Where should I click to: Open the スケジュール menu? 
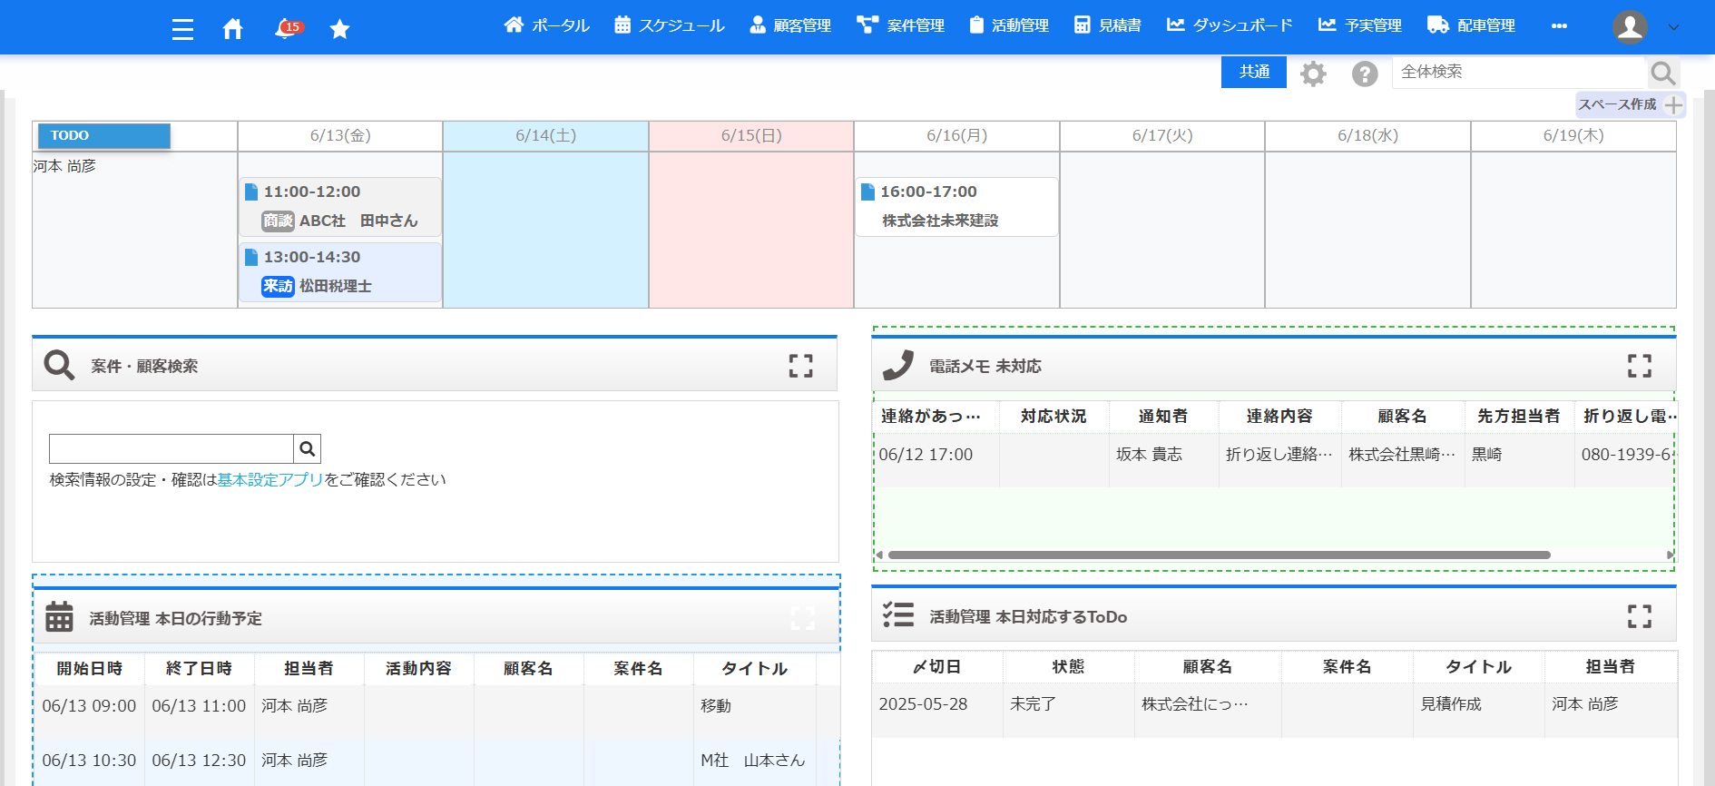(x=670, y=25)
